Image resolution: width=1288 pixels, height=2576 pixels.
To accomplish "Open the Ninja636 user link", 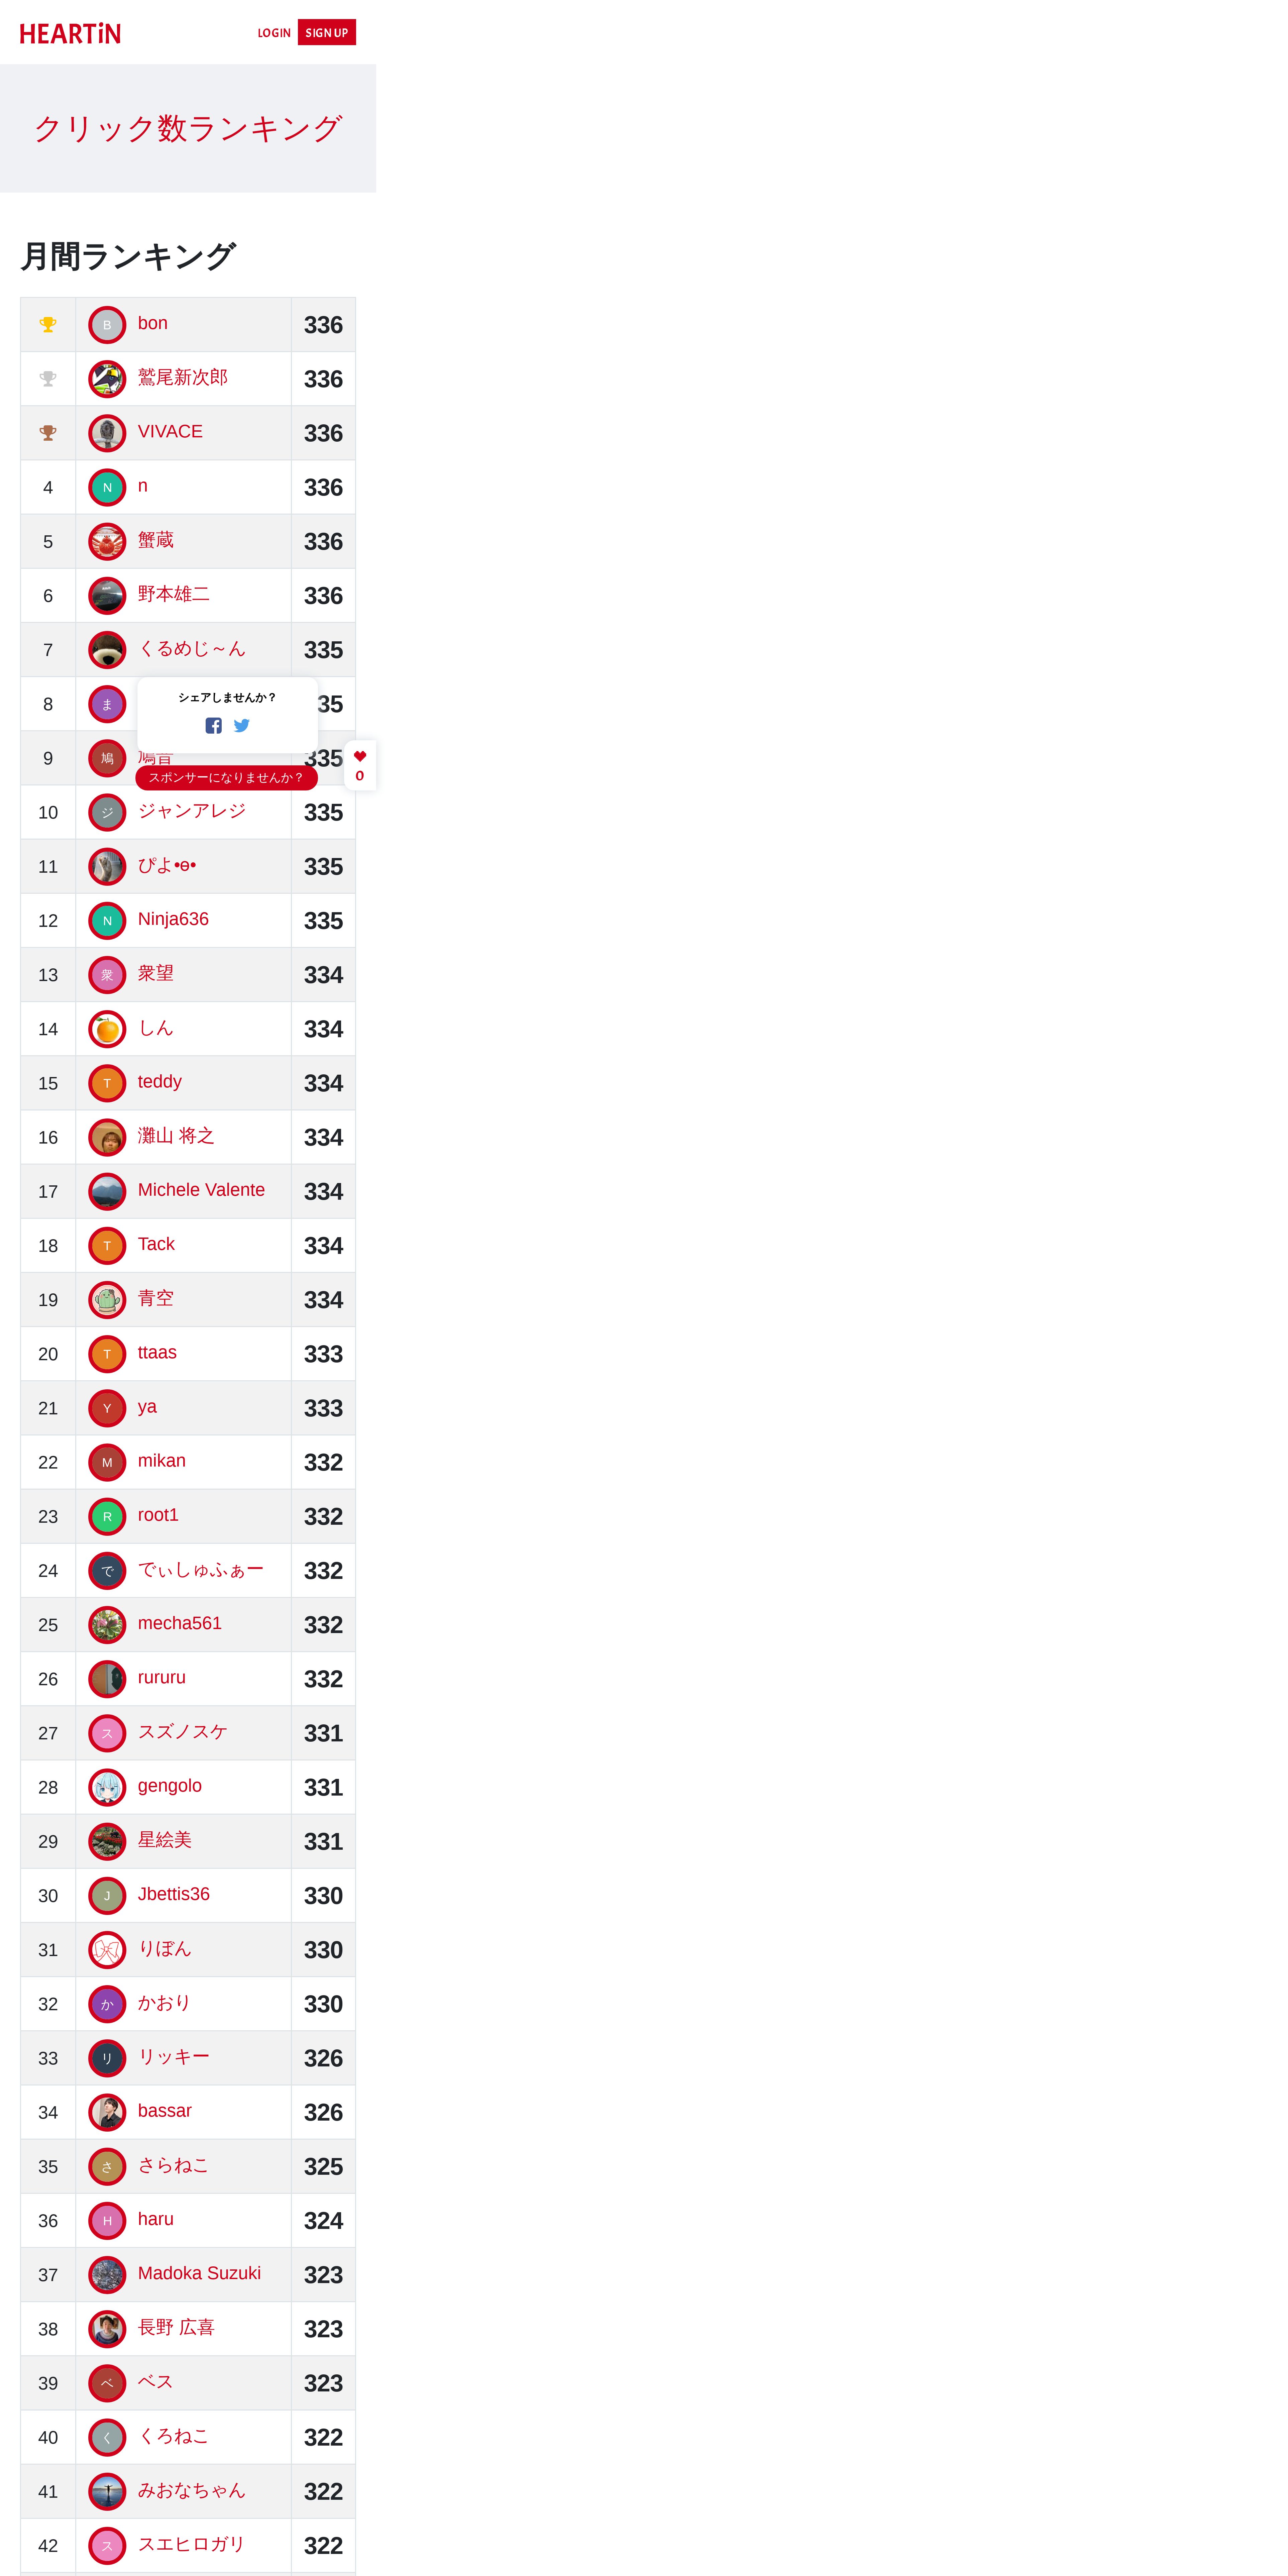I will pyautogui.click(x=173, y=919).
